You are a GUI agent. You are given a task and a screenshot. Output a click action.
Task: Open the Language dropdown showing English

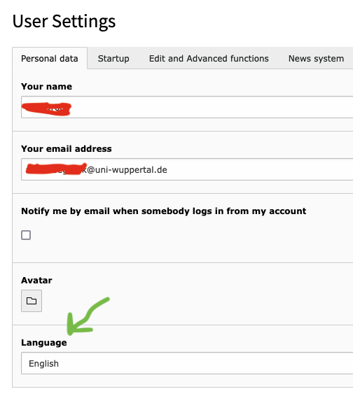coord(187,363)
